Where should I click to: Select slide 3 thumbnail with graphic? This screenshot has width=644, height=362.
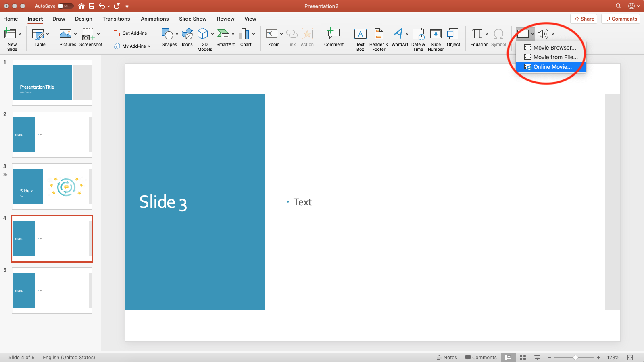tap(52, 186)
